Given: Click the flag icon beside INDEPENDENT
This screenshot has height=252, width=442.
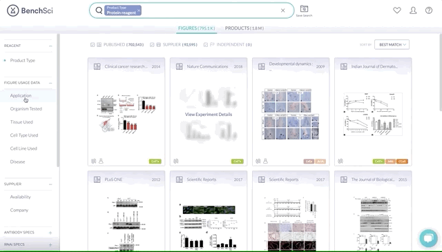Looking at the screenshot, I should (x=212, y=45).
